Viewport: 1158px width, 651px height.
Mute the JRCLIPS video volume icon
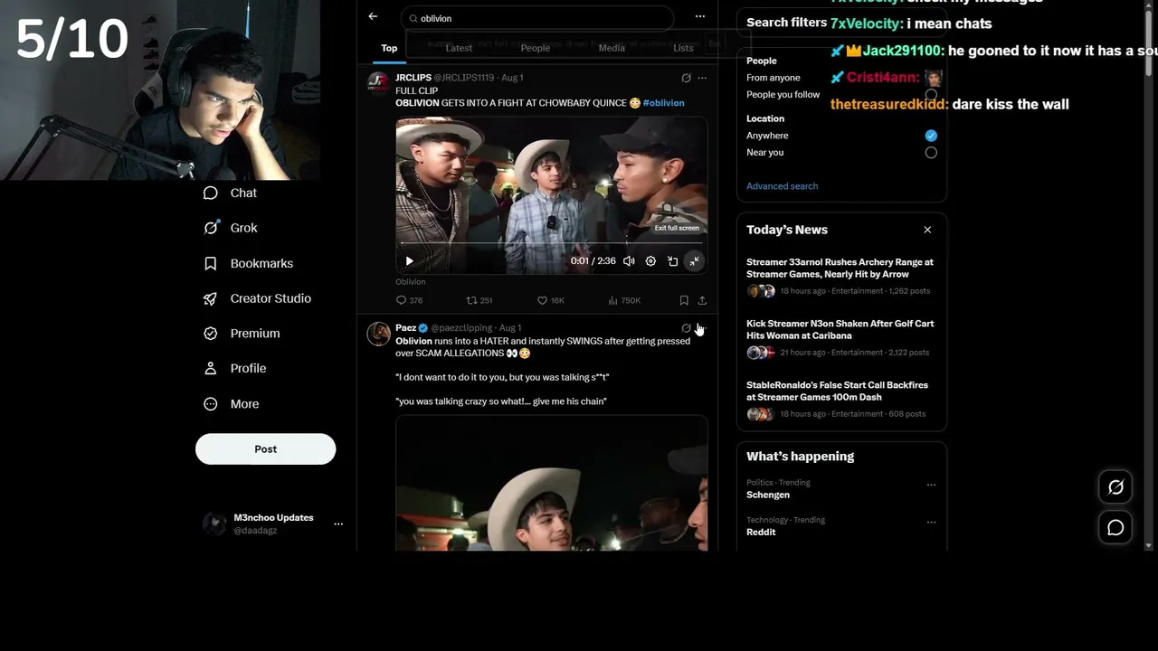click(x=629, y=261)
